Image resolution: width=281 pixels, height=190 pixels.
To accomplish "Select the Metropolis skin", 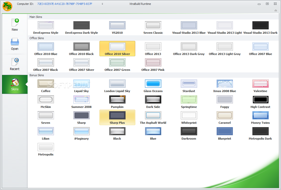I will (x=46, y=149).
